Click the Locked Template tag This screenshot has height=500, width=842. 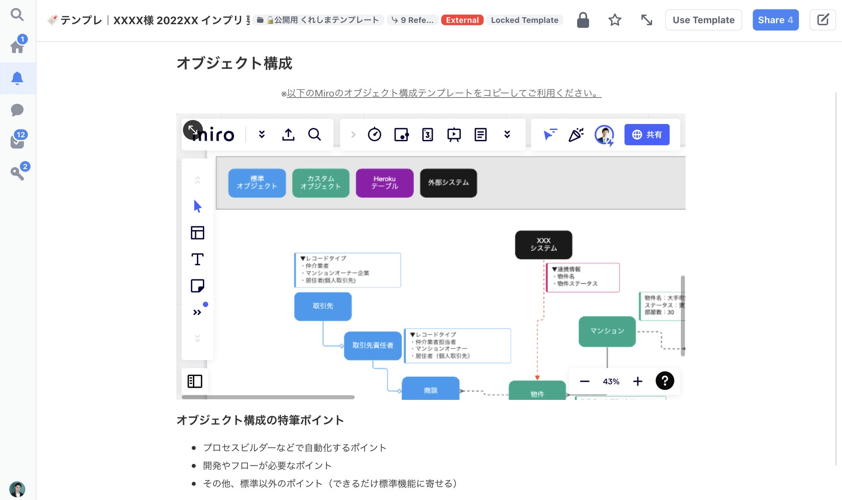[524, 20]
